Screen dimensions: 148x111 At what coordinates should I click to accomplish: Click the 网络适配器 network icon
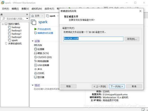point(36,61)
